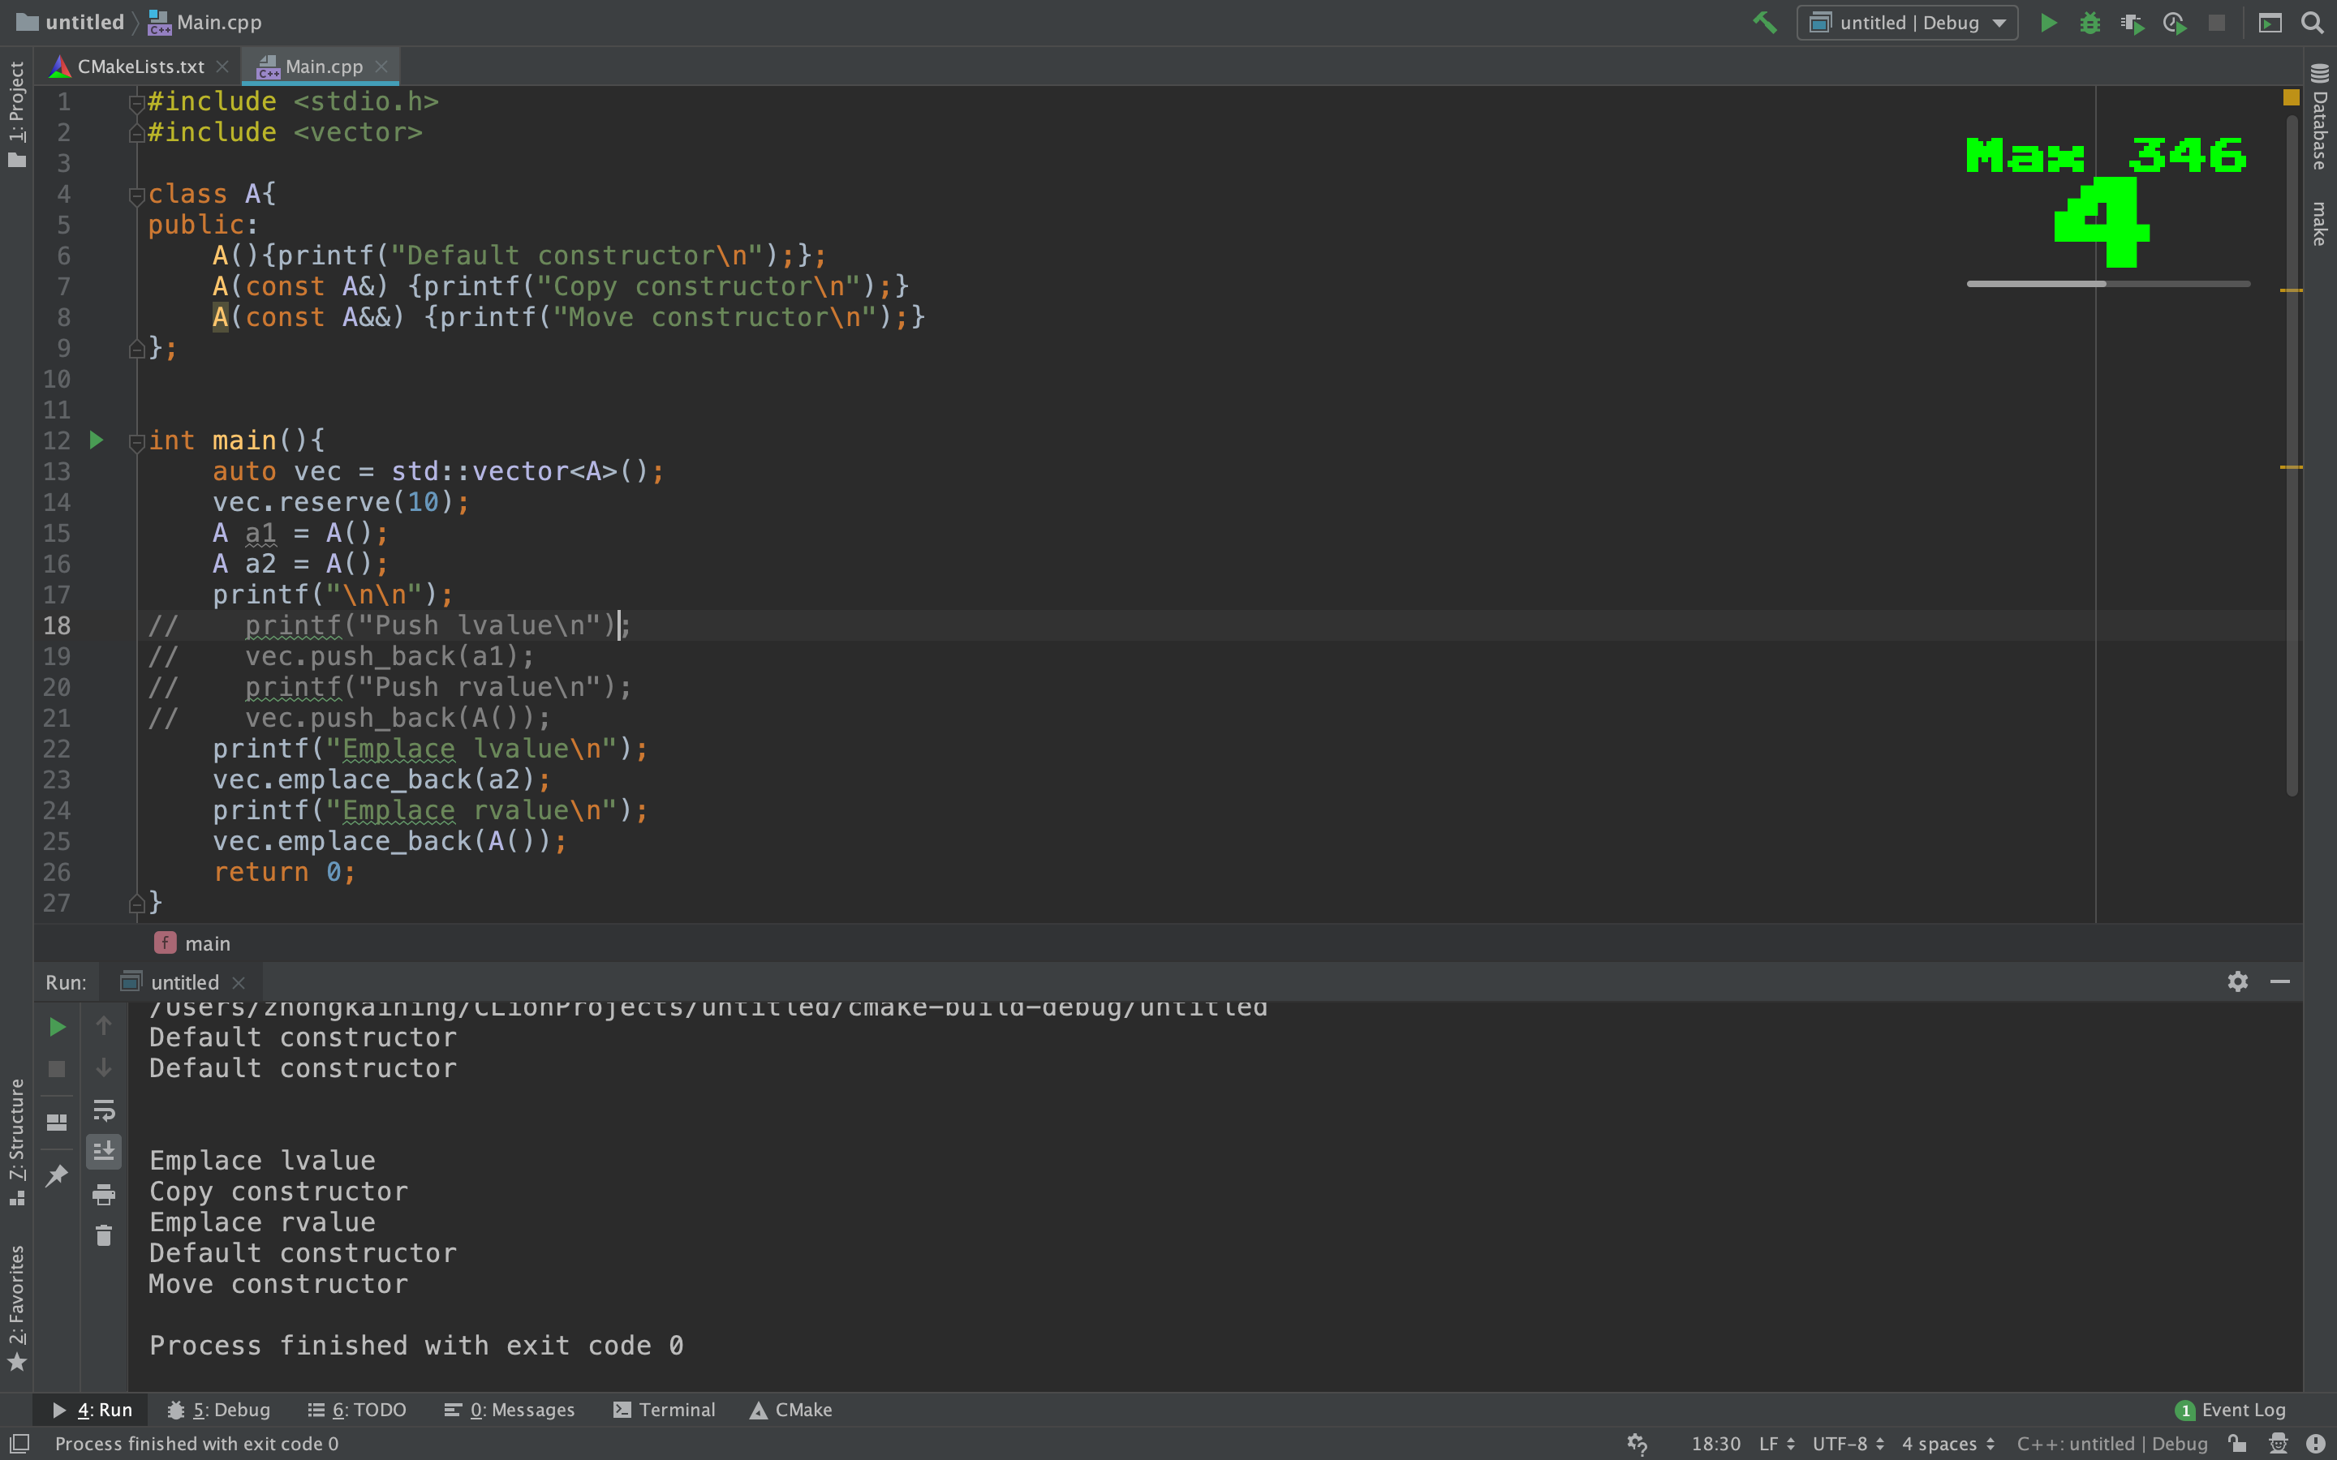Open the Z: Structure side panel
Image resolution: width=2337 pixels, height=1460 pixels.
16,1142
